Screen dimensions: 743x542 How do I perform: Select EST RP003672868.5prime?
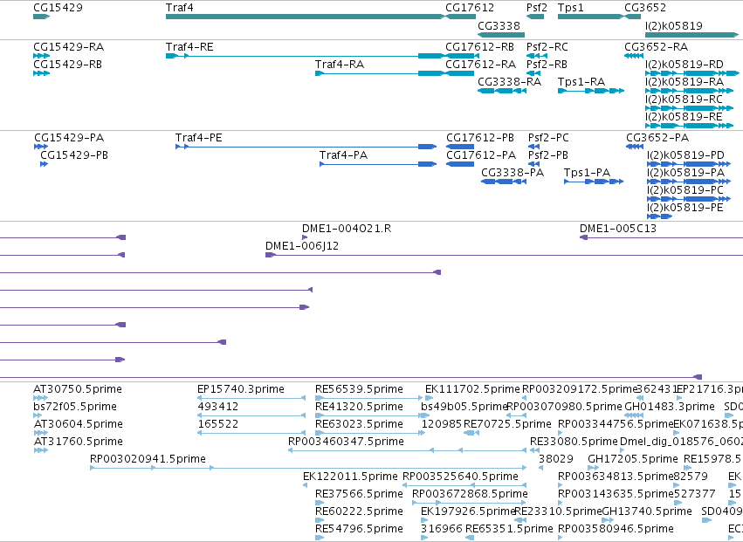click(469, 503)
